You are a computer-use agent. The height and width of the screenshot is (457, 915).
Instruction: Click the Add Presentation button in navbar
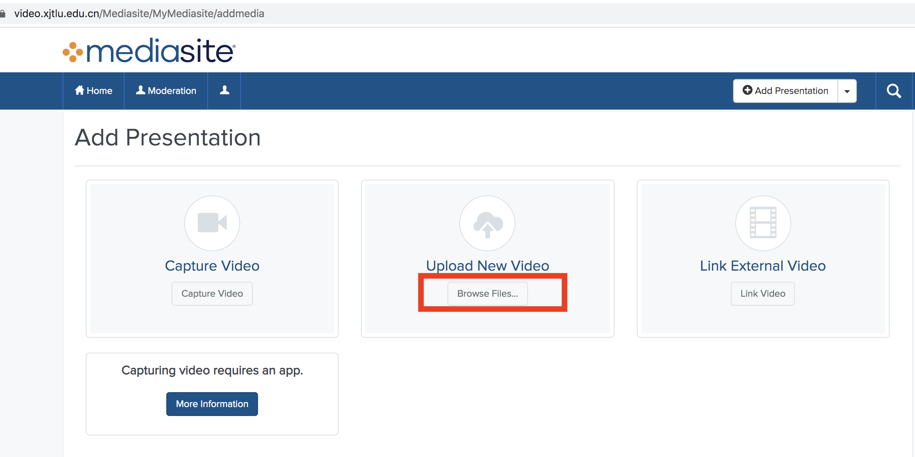click(x=785, y=91)
